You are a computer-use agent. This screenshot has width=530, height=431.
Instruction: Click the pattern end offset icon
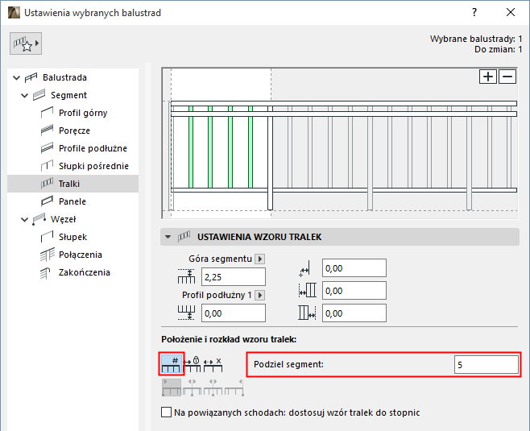(x=307, y=313)
